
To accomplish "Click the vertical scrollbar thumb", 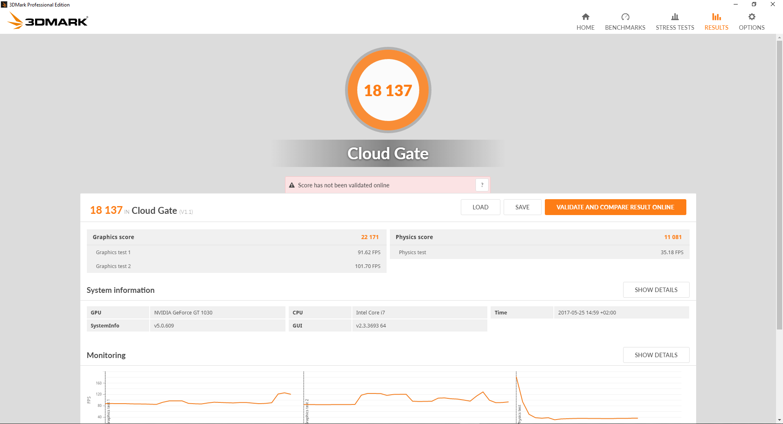I will coord(779,183).
